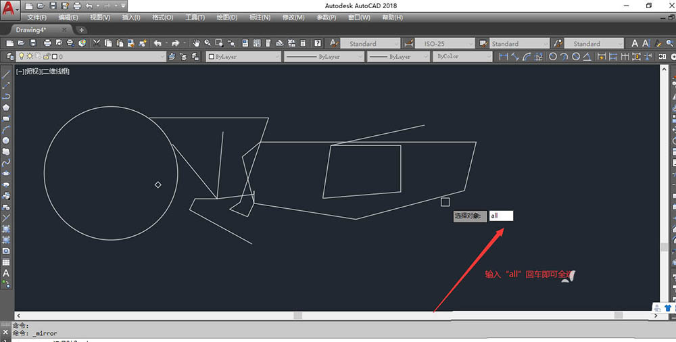The width and height of the screenshot is (676, 342).
Task: Click the 俯视 view control label
Action: tap(32, 72)
